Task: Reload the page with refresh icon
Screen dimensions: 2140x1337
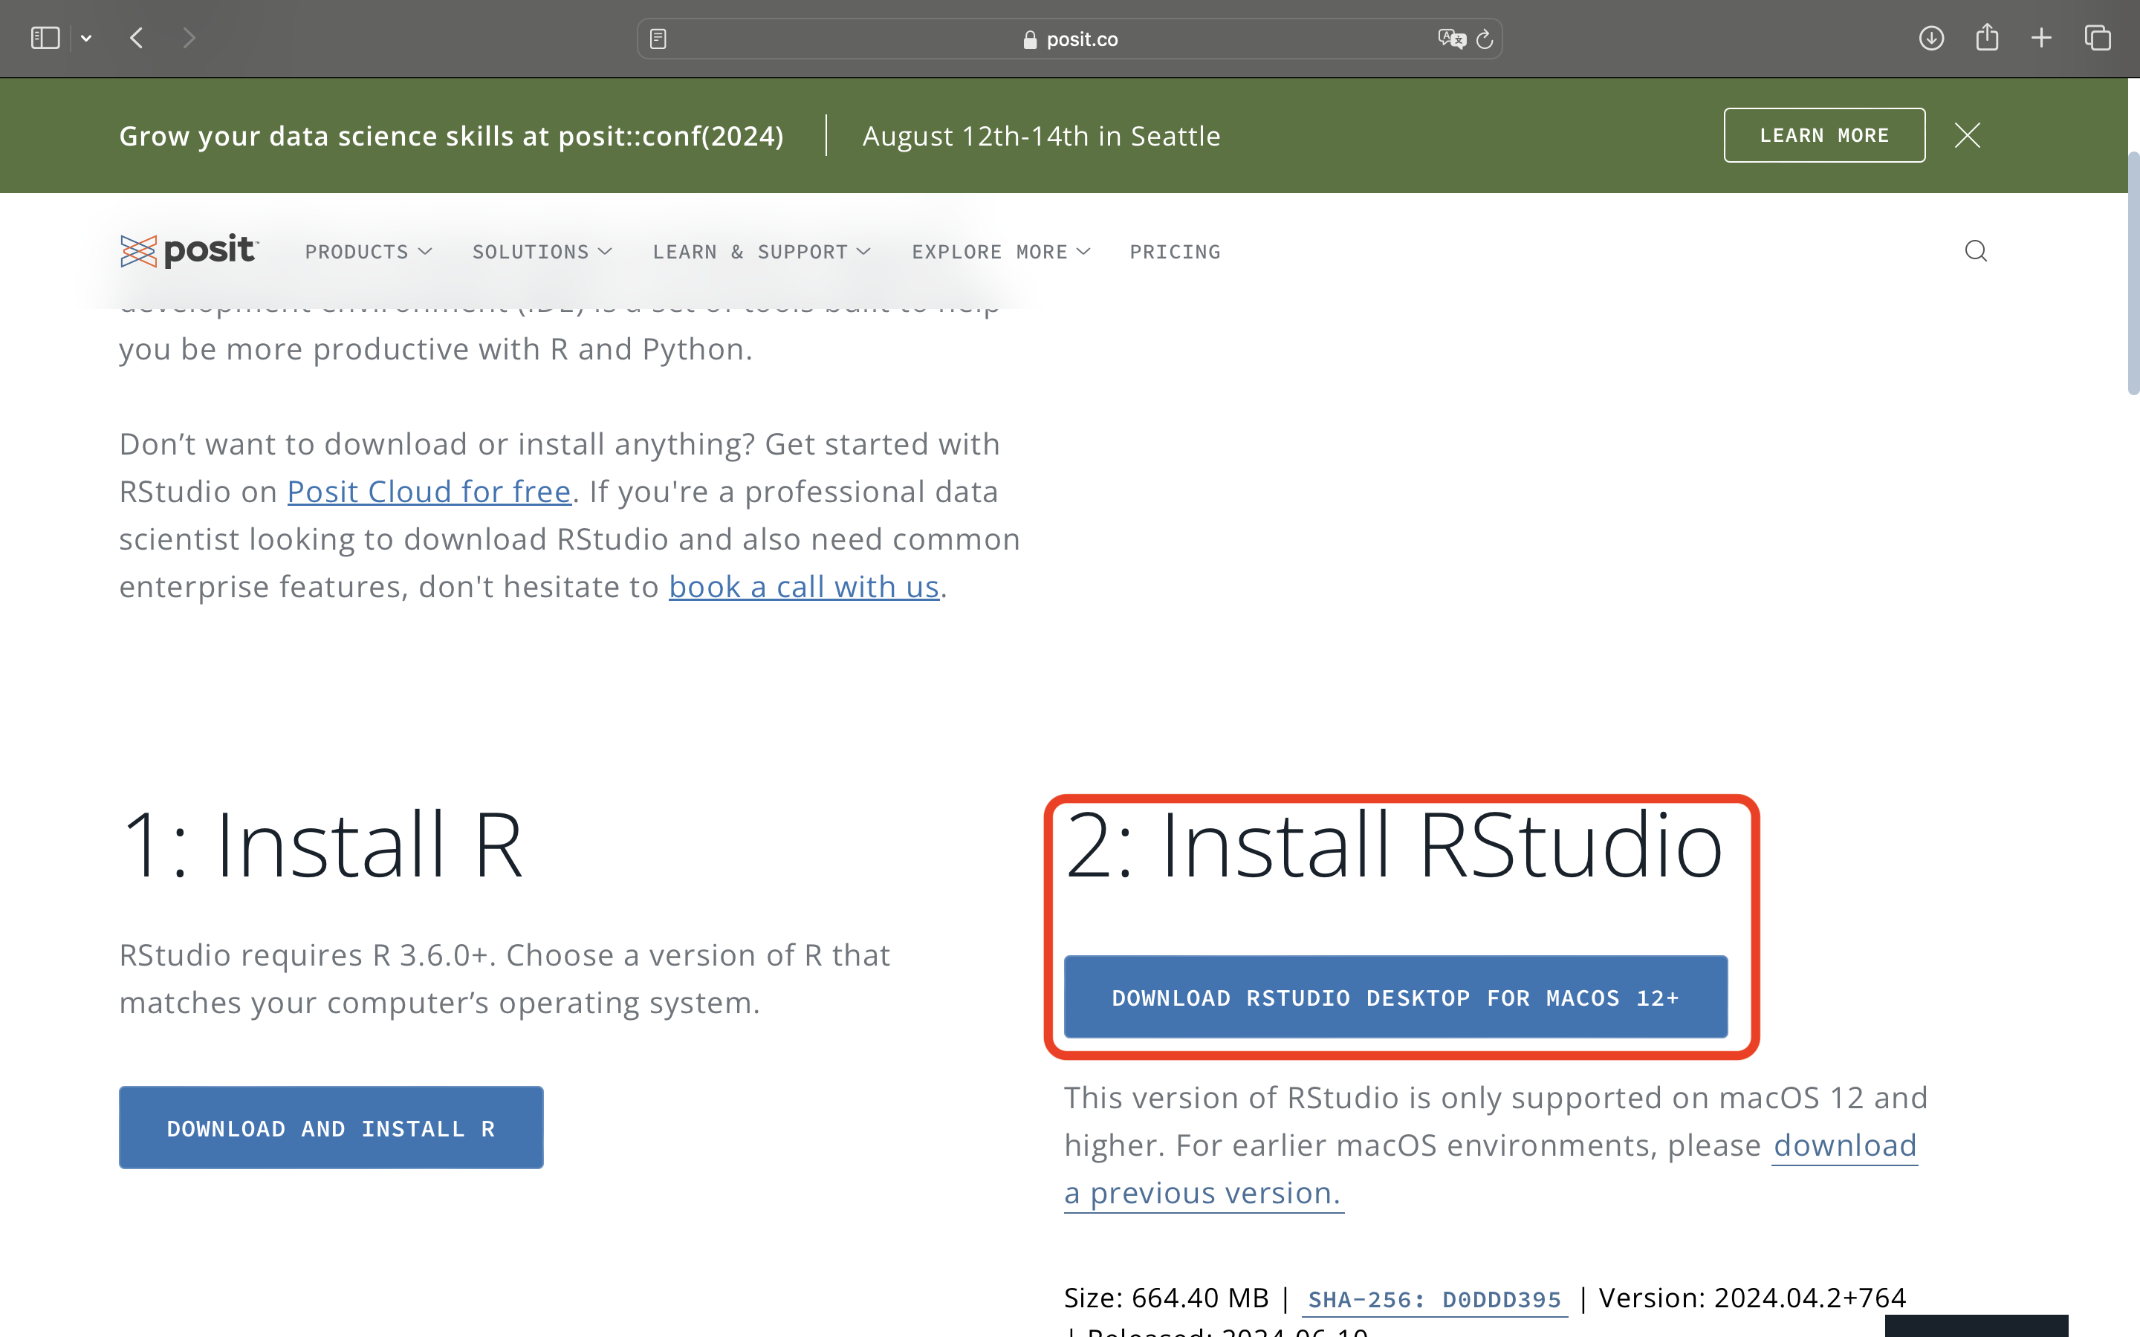Action: coord(1485,39)
